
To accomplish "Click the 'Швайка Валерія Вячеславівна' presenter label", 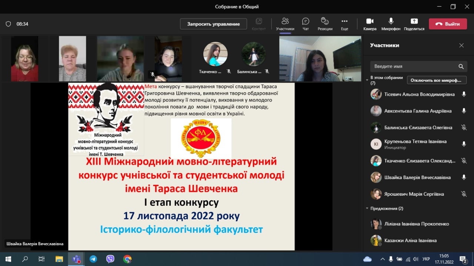I will pyautogui.click(x=35, y=244).
